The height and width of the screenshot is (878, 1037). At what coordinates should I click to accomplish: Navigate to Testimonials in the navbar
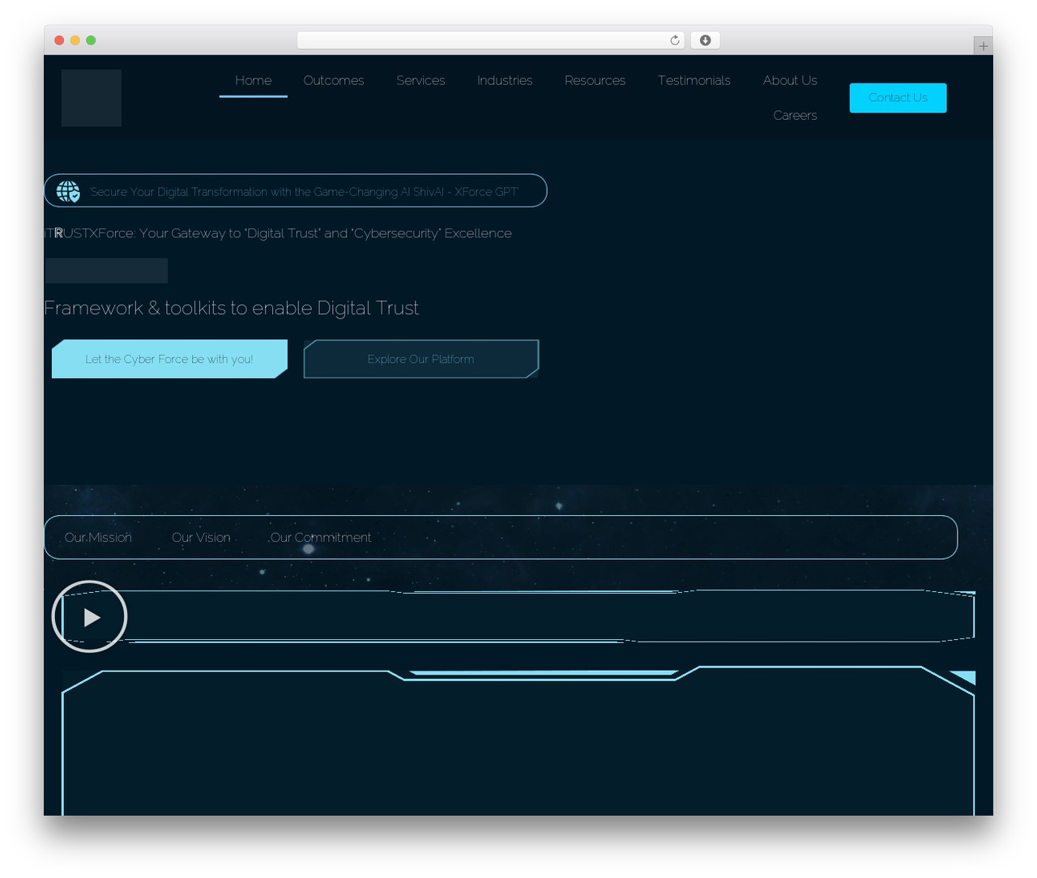click(x=694, y=80)
